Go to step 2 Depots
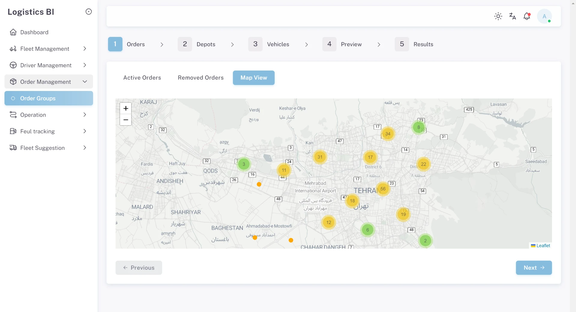The height and width of the screenshot is (312, 576). 197,44
